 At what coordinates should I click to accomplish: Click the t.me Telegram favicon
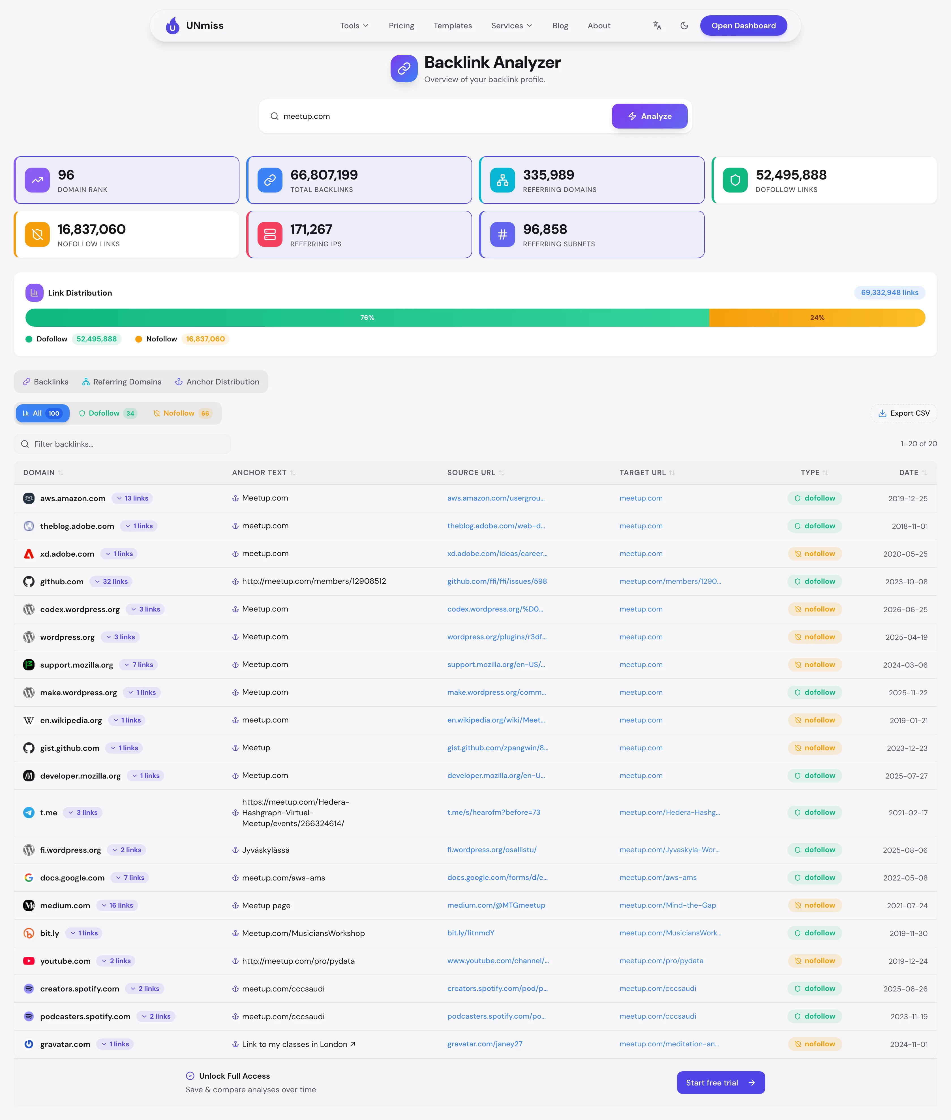point(29,813)
